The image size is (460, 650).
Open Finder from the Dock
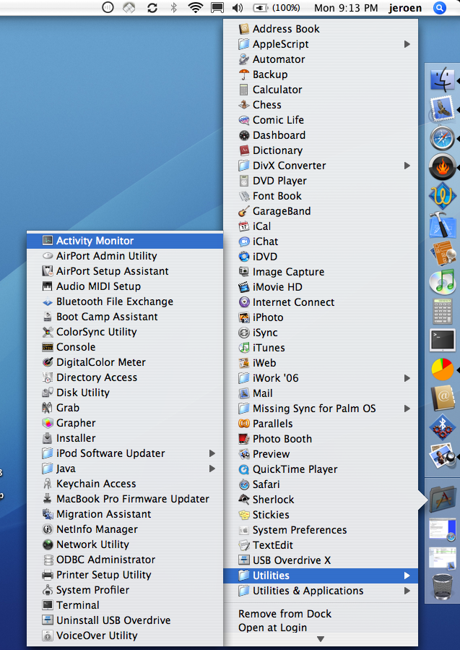click(443, 80)
